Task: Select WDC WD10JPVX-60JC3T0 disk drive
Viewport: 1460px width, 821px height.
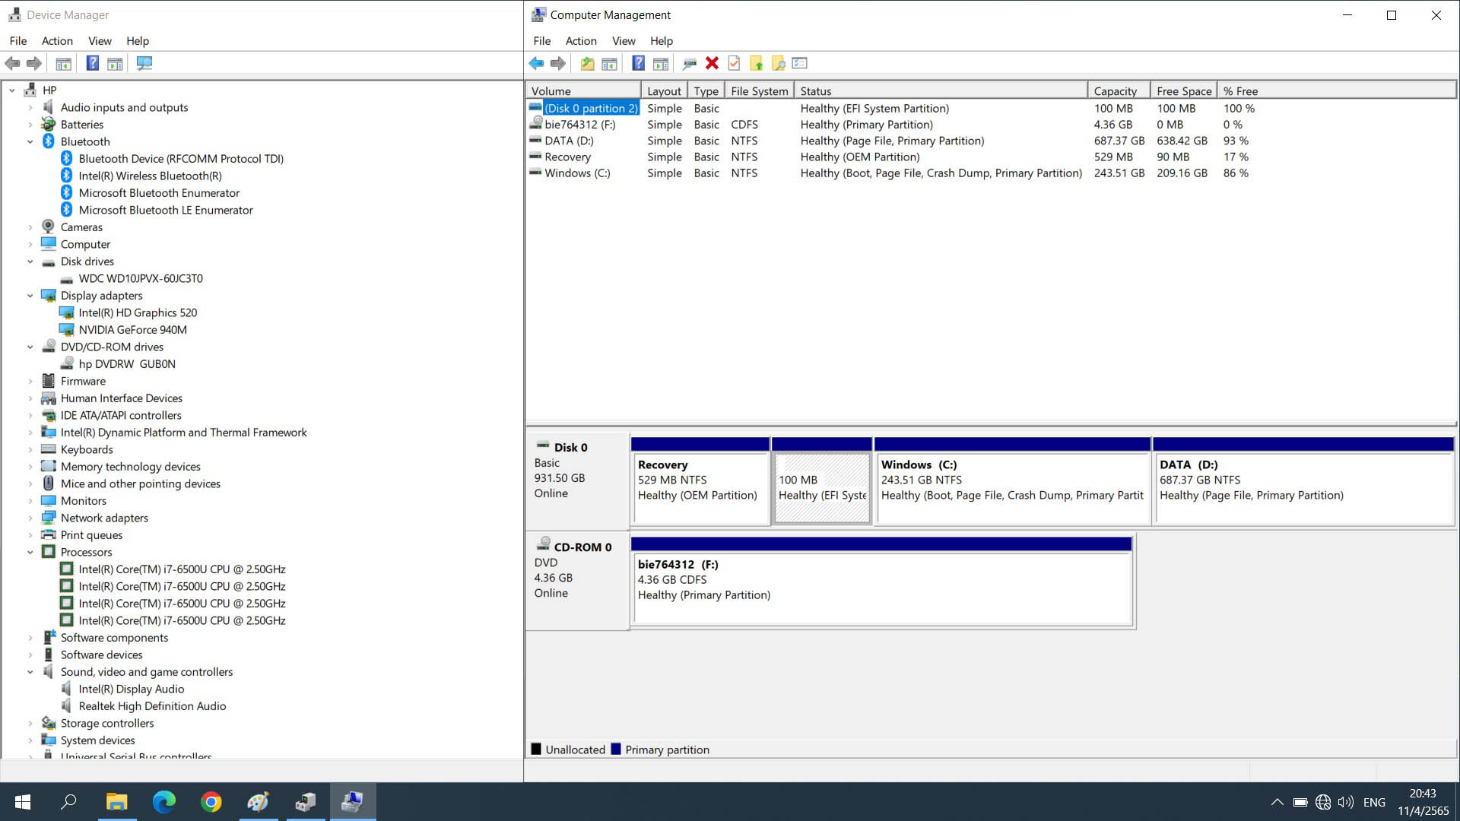Action: [141, 279]
